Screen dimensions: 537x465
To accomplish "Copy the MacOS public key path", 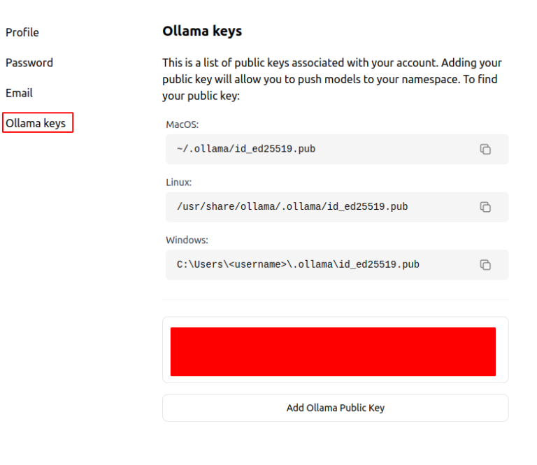I will (485, 150).
